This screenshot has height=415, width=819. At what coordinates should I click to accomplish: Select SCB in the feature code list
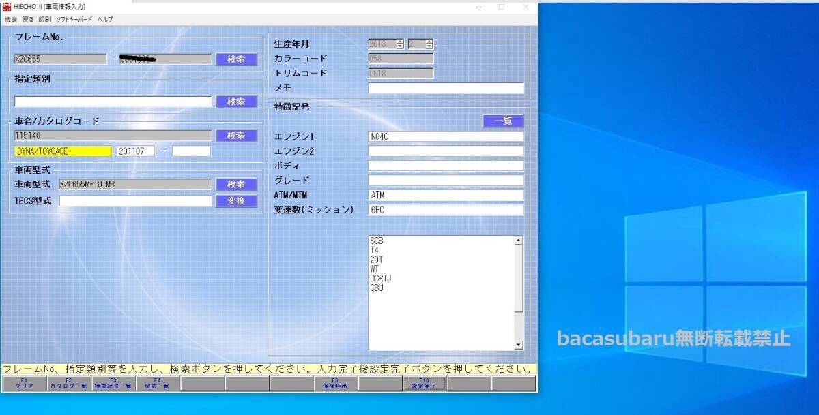pos(376,241)
